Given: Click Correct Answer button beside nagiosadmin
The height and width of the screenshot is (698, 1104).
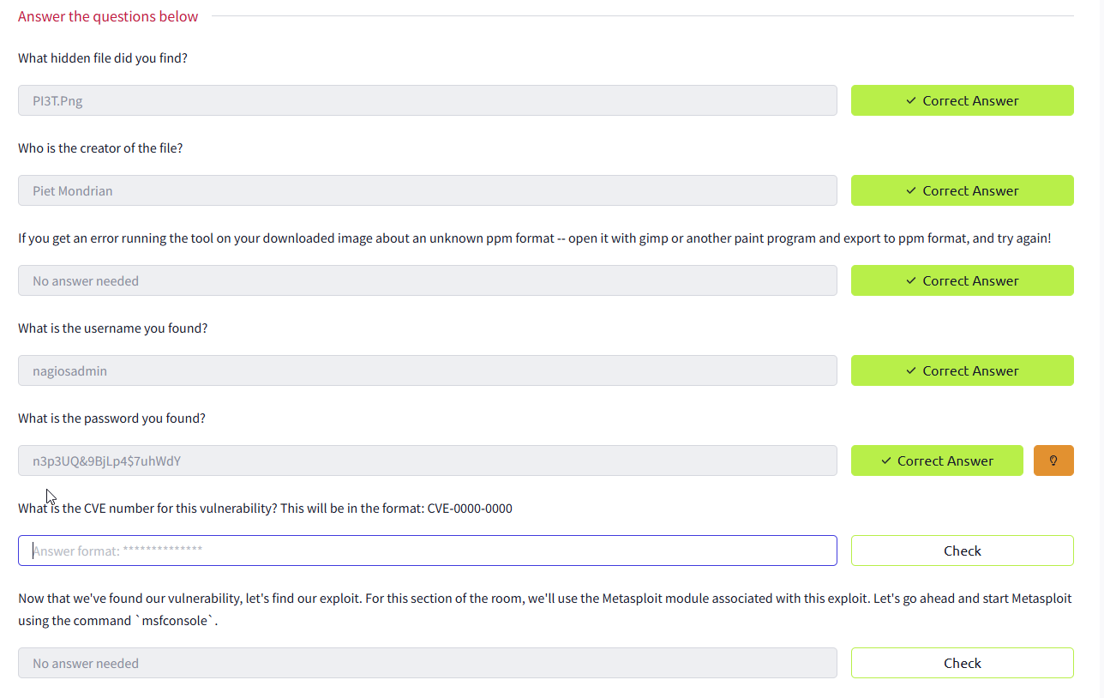Looking at the screenshot, I should pos(962,370).
